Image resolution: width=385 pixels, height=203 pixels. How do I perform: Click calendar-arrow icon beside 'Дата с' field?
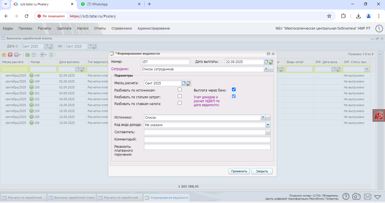click(51, 46)
